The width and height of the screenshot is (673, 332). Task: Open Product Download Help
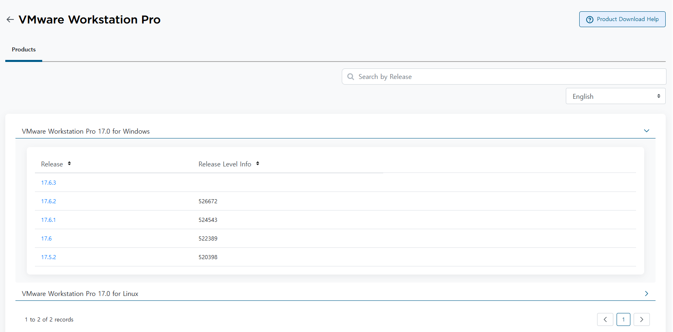[622, 19]
